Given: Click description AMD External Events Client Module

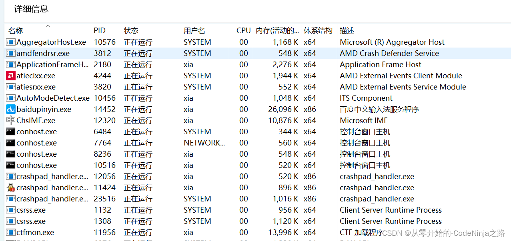Looking at the screenshot, I should tap(401, 76).
